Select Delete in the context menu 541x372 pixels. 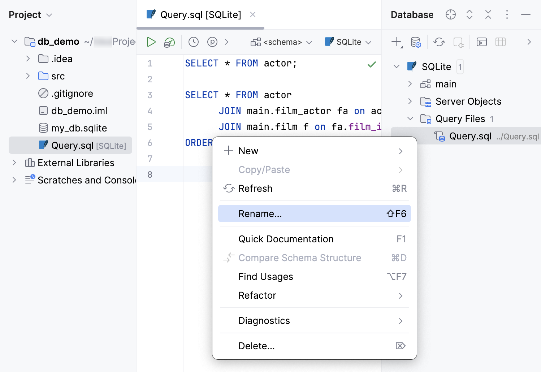256,346
